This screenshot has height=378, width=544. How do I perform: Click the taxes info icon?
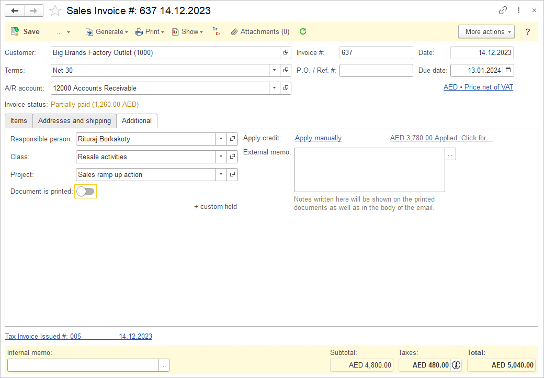[456, 365]
